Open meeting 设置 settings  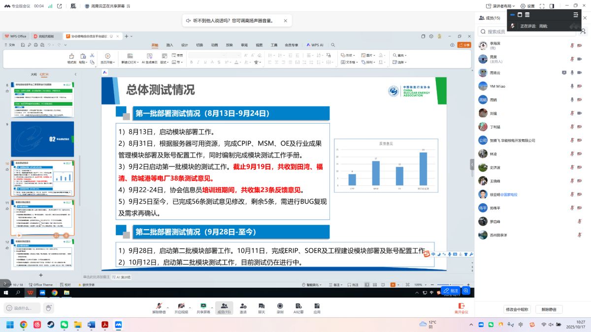[x=527, y=6]
